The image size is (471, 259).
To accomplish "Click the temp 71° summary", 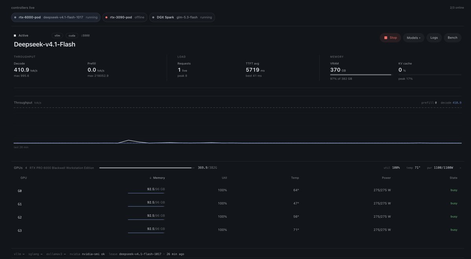I will tap(413, 168).
